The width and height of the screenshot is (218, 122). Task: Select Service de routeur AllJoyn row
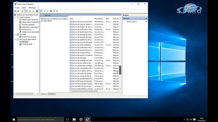coord(94,53)
